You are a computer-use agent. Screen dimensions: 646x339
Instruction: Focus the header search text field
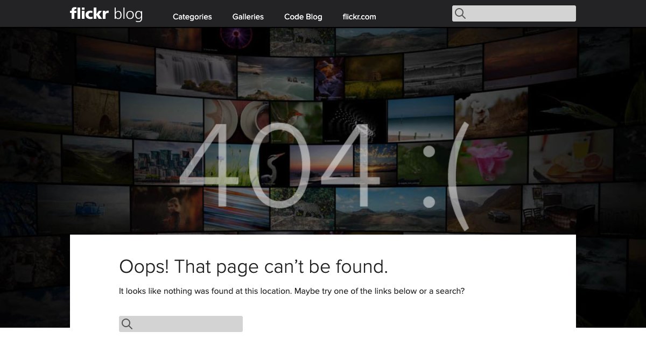pos(520,13)
